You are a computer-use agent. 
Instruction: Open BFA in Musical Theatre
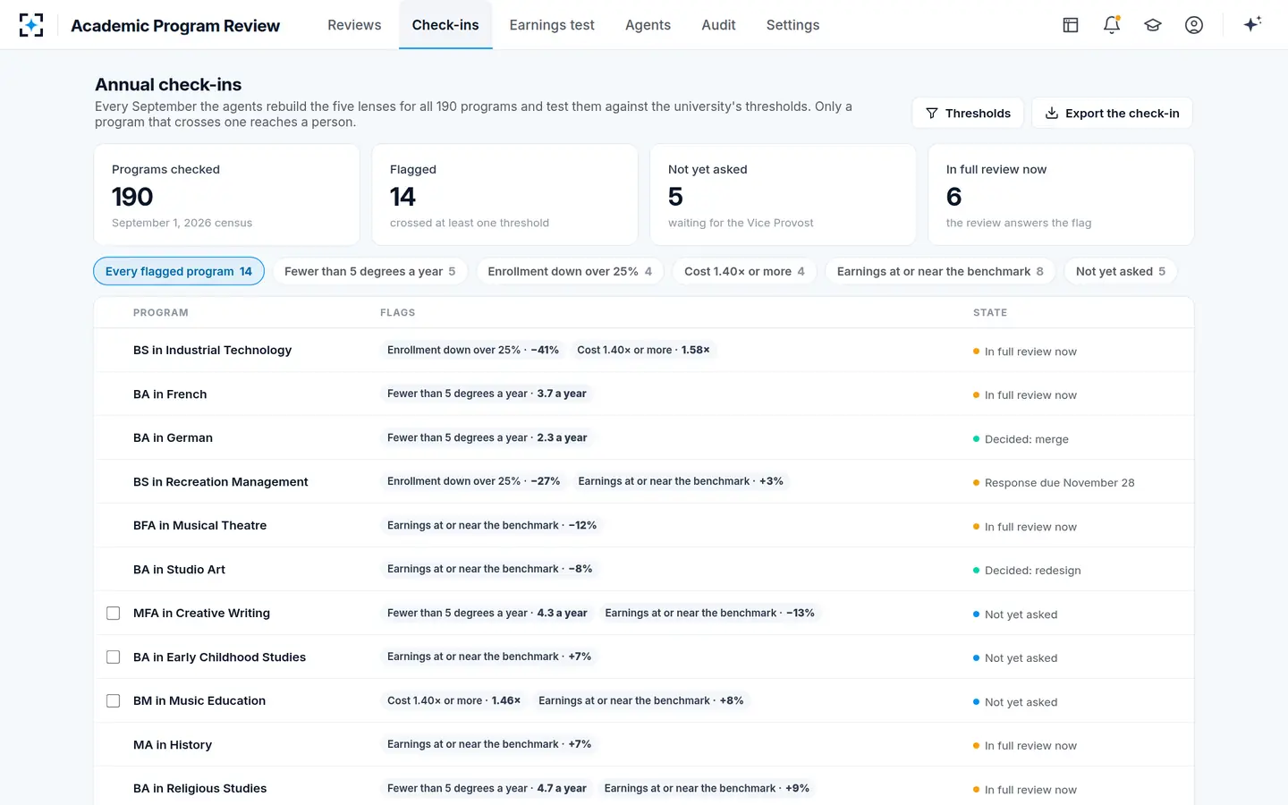[199, 526]
